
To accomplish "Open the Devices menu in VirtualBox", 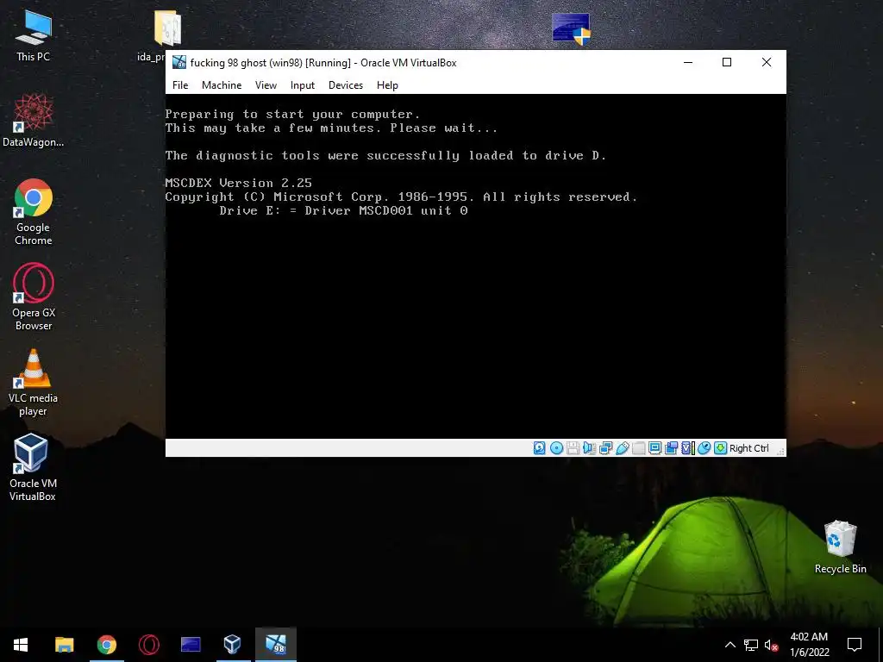I will tap(346, 85).
